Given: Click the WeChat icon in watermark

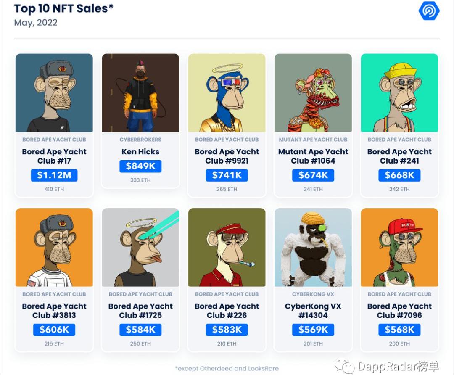Looking at the screenshot, I should (x=344, y=366).
